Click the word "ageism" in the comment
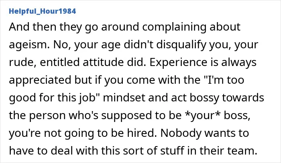Screen dimensions: 281x163 [x=29, y=45]
